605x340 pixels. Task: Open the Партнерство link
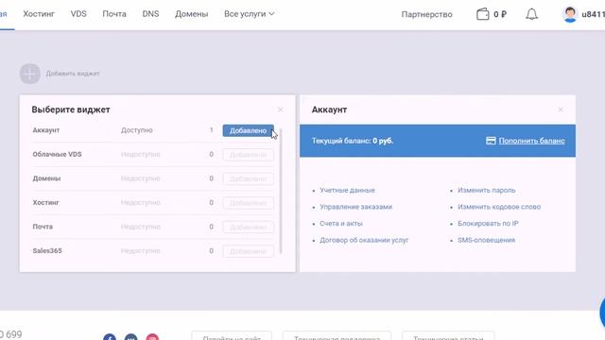pos(426,14)
